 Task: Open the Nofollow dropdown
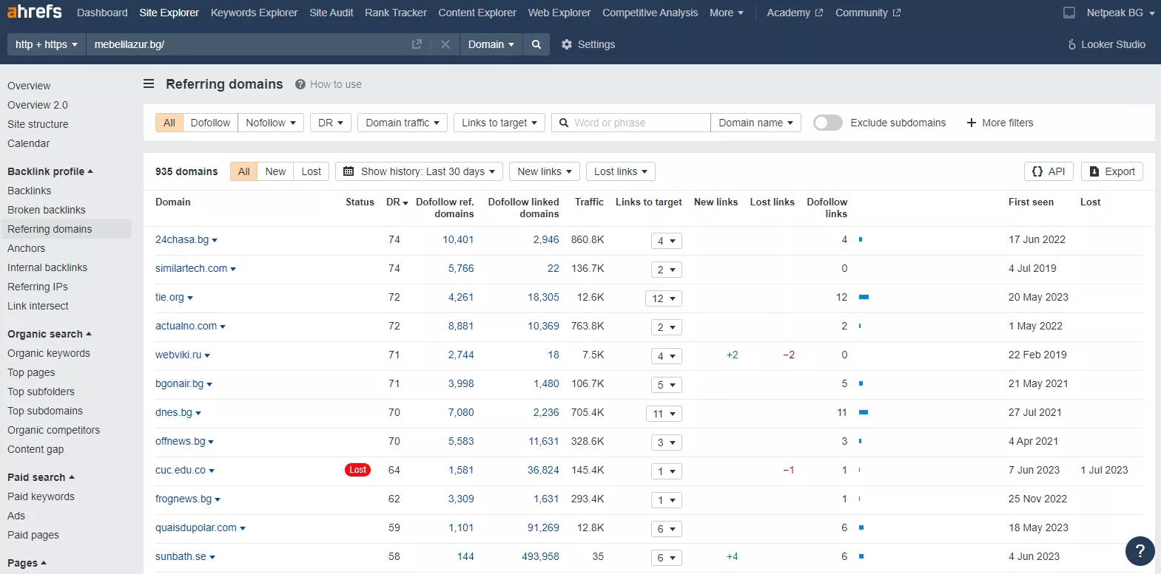[271, 123]
